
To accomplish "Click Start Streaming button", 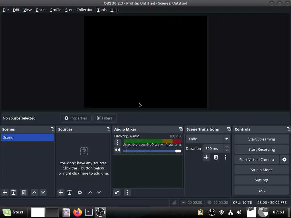I will 261,139.
